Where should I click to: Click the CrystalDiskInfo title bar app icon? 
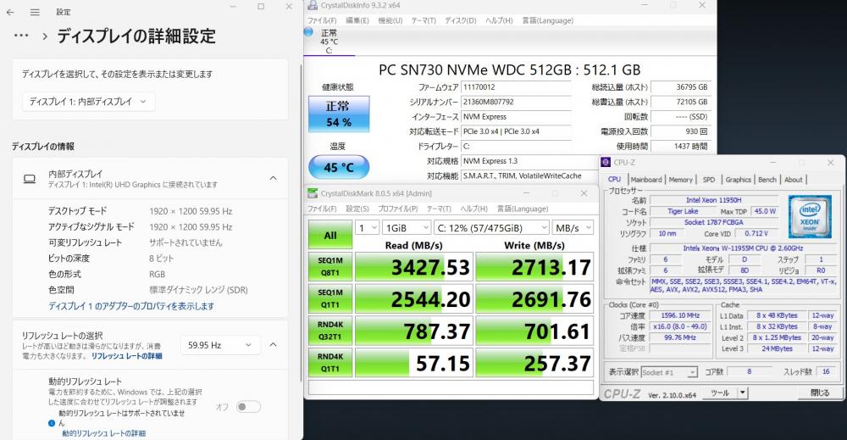point(313,5)
